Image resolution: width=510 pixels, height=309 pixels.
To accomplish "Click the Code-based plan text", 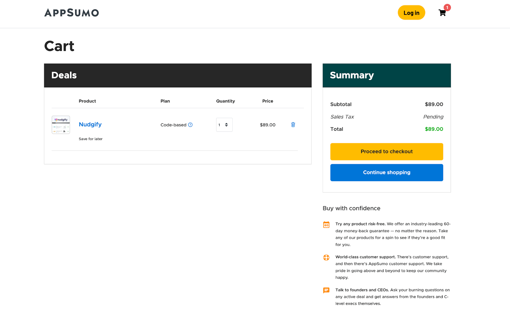I will point(173,125).
